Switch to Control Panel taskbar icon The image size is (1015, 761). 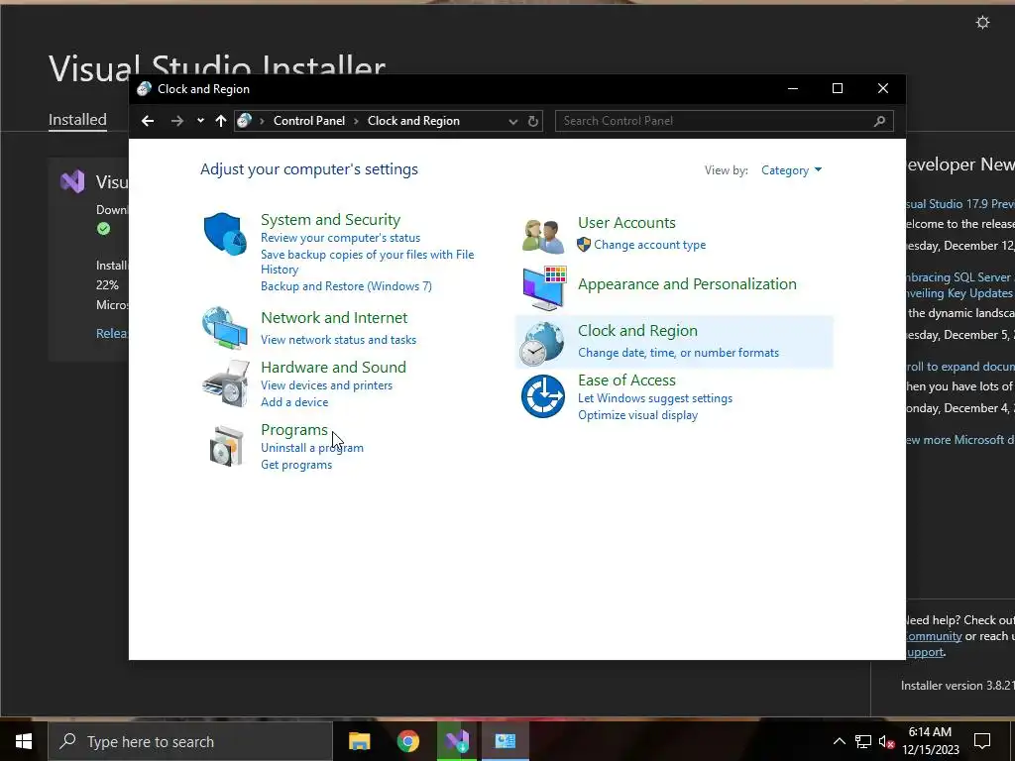tap(505, 741)
